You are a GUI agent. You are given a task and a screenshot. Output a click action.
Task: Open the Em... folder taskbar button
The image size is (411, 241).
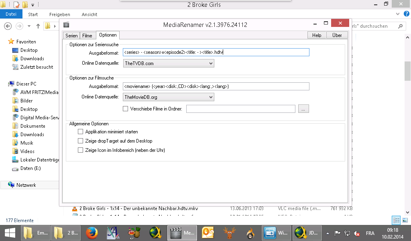[x=36, y=233]
